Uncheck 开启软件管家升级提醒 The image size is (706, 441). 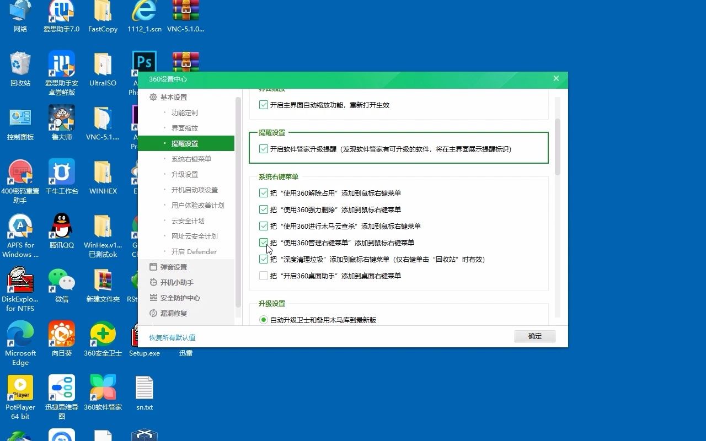pos(263,149)
